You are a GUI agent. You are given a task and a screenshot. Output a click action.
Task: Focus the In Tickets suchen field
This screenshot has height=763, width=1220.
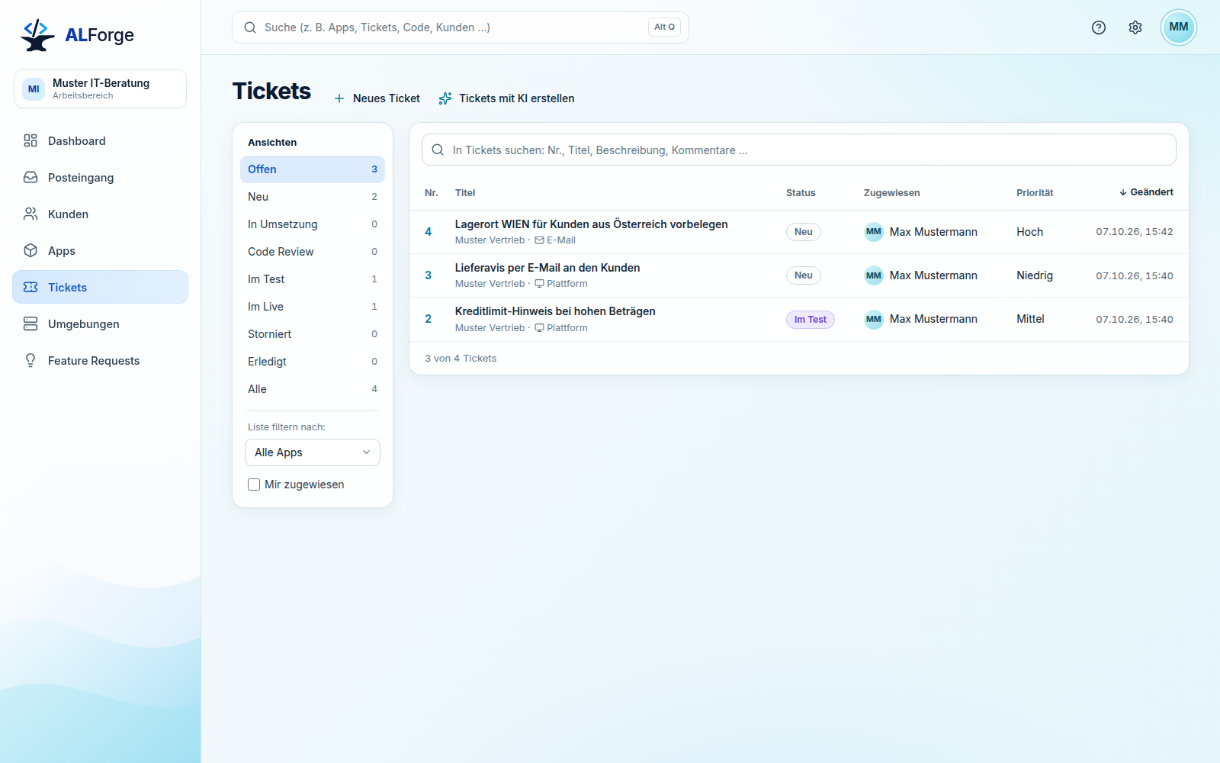tap(799, 150)
